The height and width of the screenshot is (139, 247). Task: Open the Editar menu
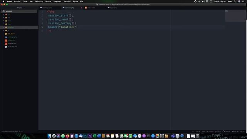(x=25, y=2)
